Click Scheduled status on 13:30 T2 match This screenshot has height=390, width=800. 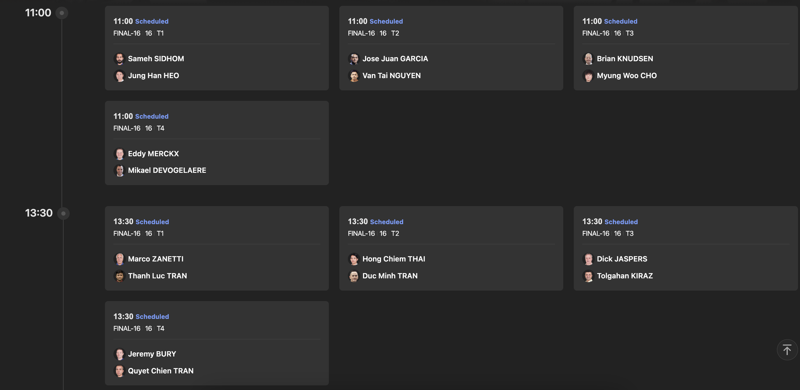tap(387, 222)
